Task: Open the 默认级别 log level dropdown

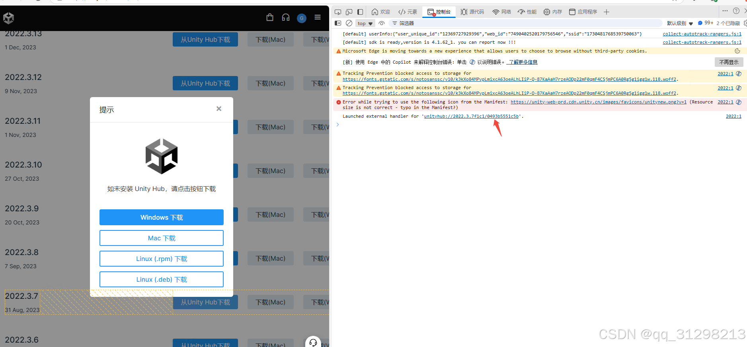Action: coord(680,23)
